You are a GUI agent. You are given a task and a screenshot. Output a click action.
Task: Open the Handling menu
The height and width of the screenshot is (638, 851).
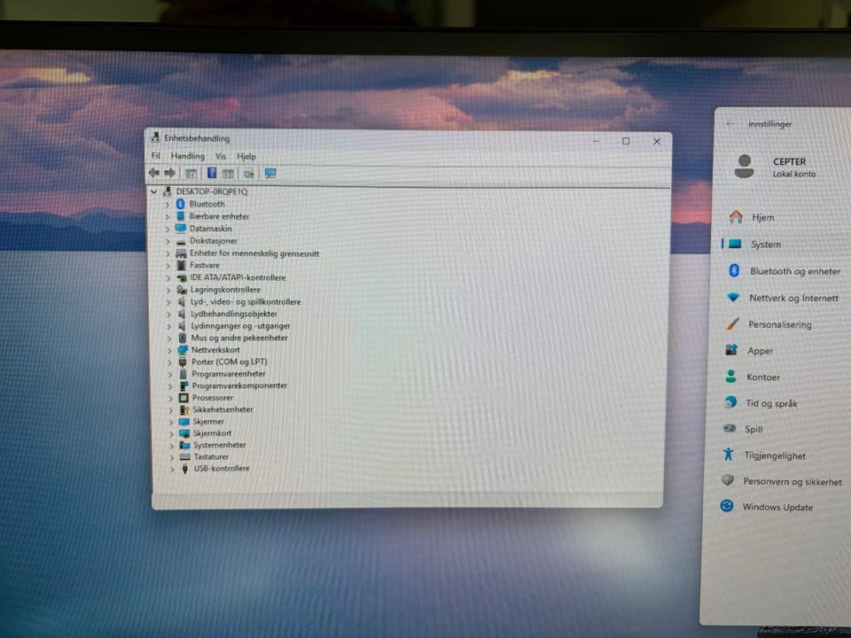pyautogui.click(x=188, y=156)
